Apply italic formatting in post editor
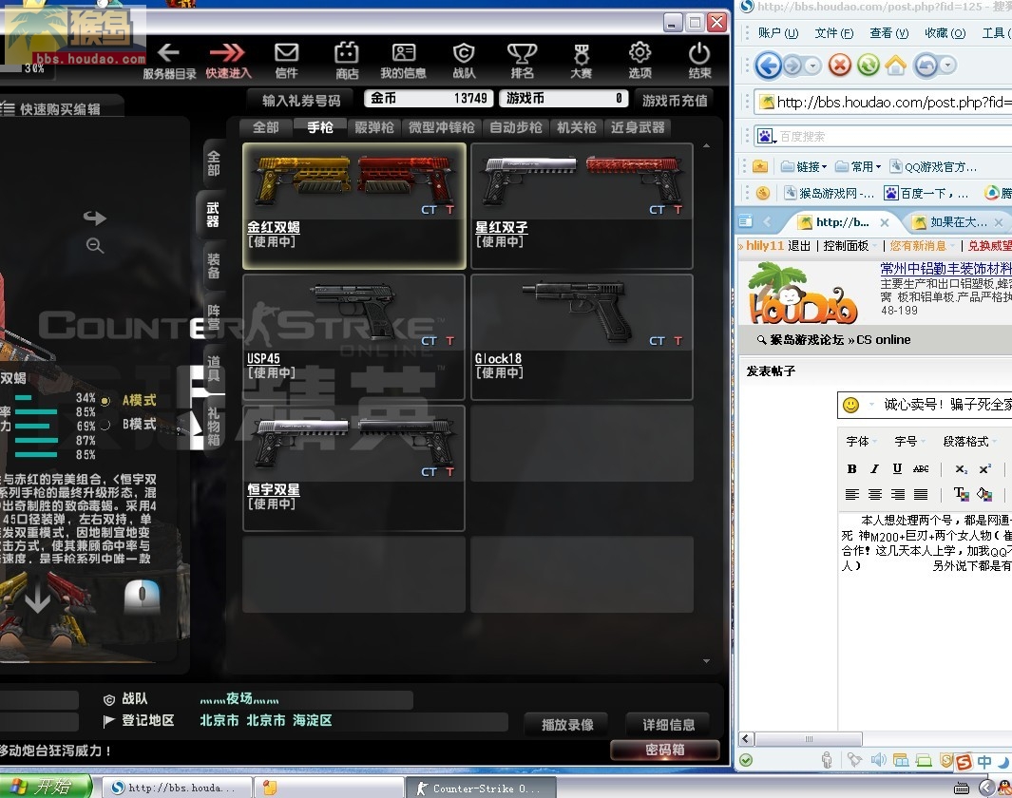 (x=874, y=469)
